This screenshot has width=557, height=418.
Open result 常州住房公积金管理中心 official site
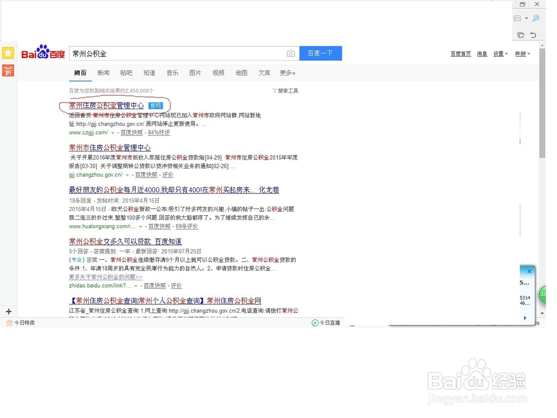point(106,105)
